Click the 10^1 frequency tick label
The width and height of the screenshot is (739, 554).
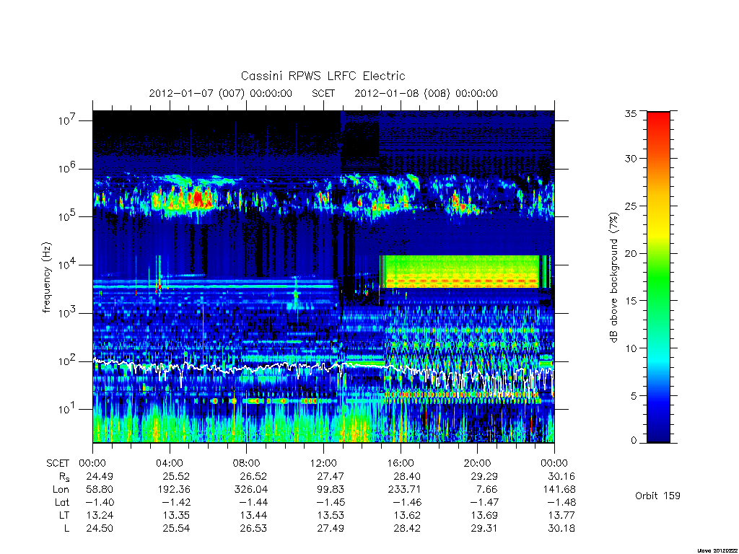69,409
